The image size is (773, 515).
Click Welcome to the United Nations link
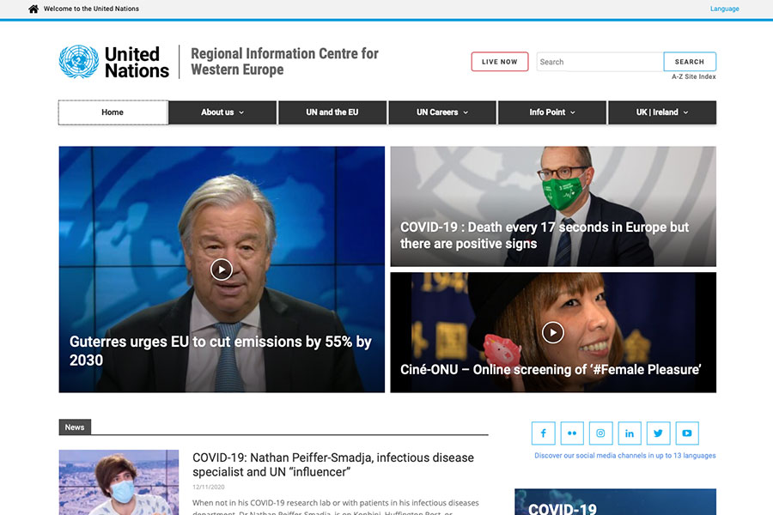coord(91,9)
